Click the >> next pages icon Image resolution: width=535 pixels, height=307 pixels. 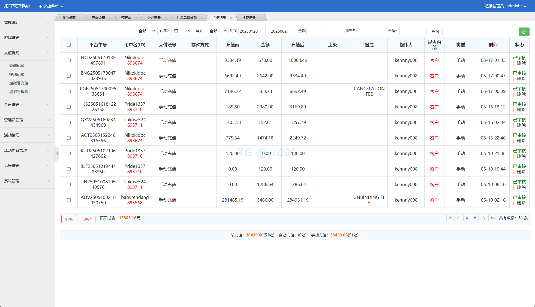click(x=493, y=218)
